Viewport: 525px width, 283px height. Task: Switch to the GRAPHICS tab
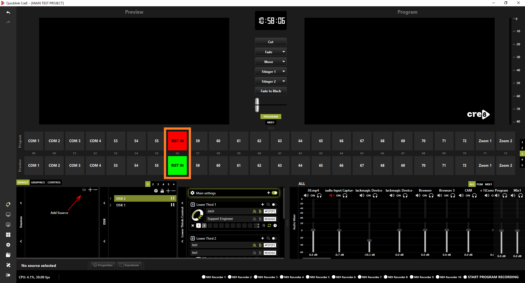38,182
